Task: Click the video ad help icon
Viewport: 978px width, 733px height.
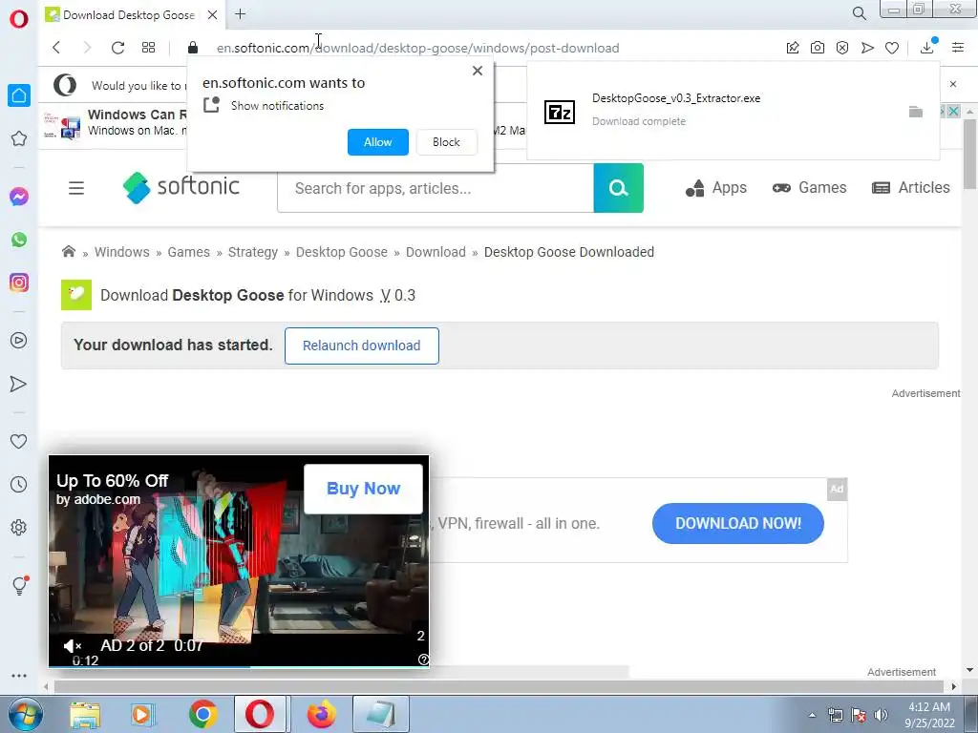Action: [423, 660]
